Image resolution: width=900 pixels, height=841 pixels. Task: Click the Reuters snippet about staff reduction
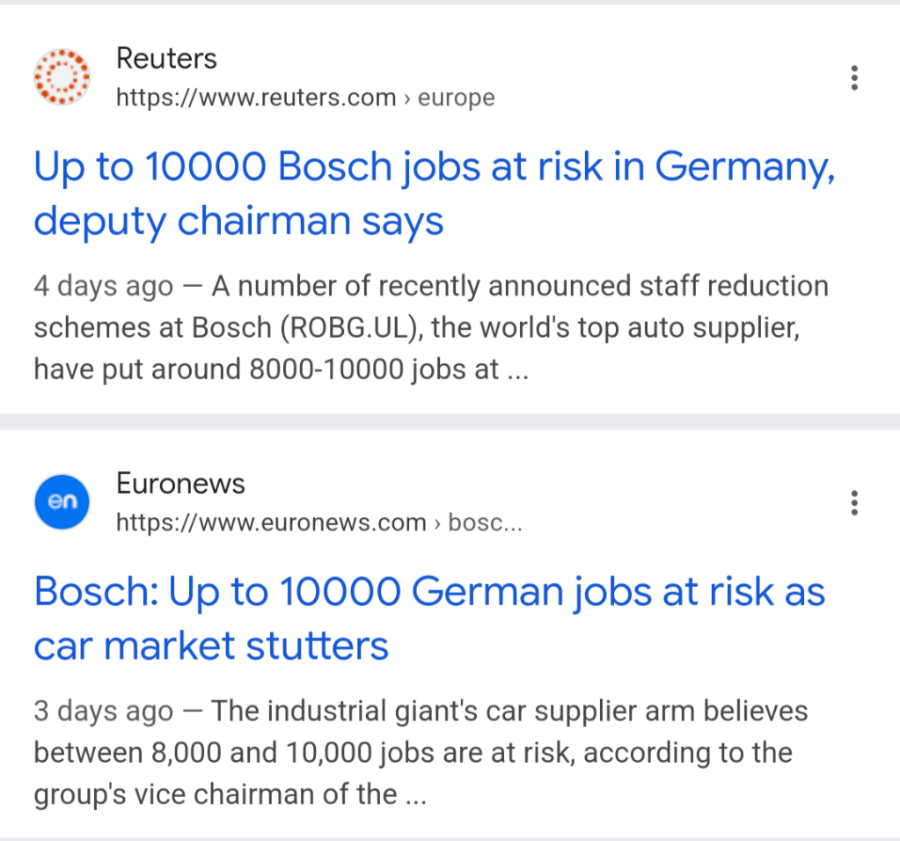[431, 327]
